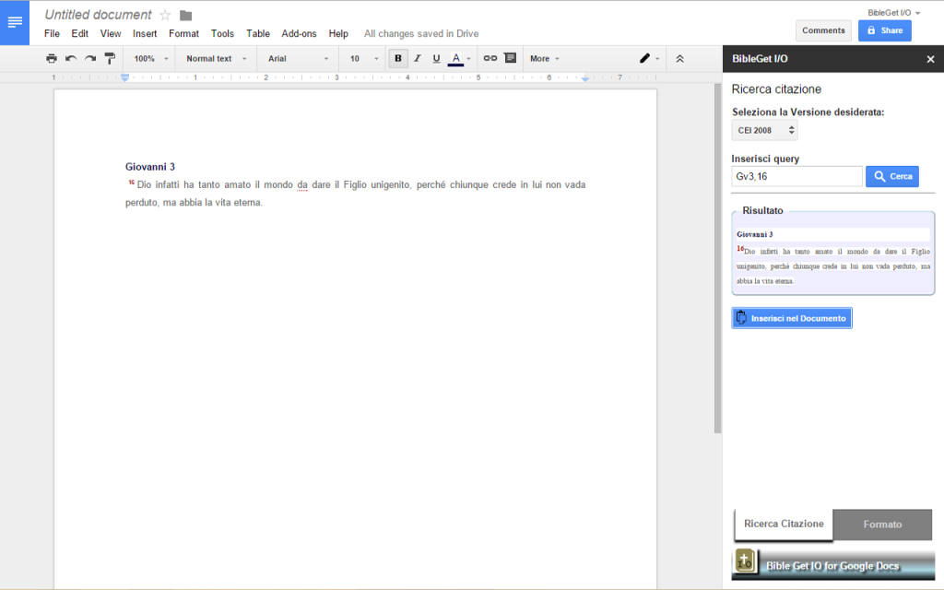Toggle italic formatting

coord(418,58)
